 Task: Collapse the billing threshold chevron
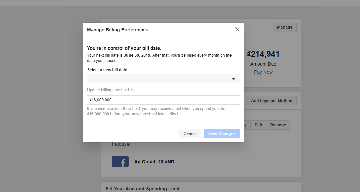pyautogui.click(x=132, y=90)
